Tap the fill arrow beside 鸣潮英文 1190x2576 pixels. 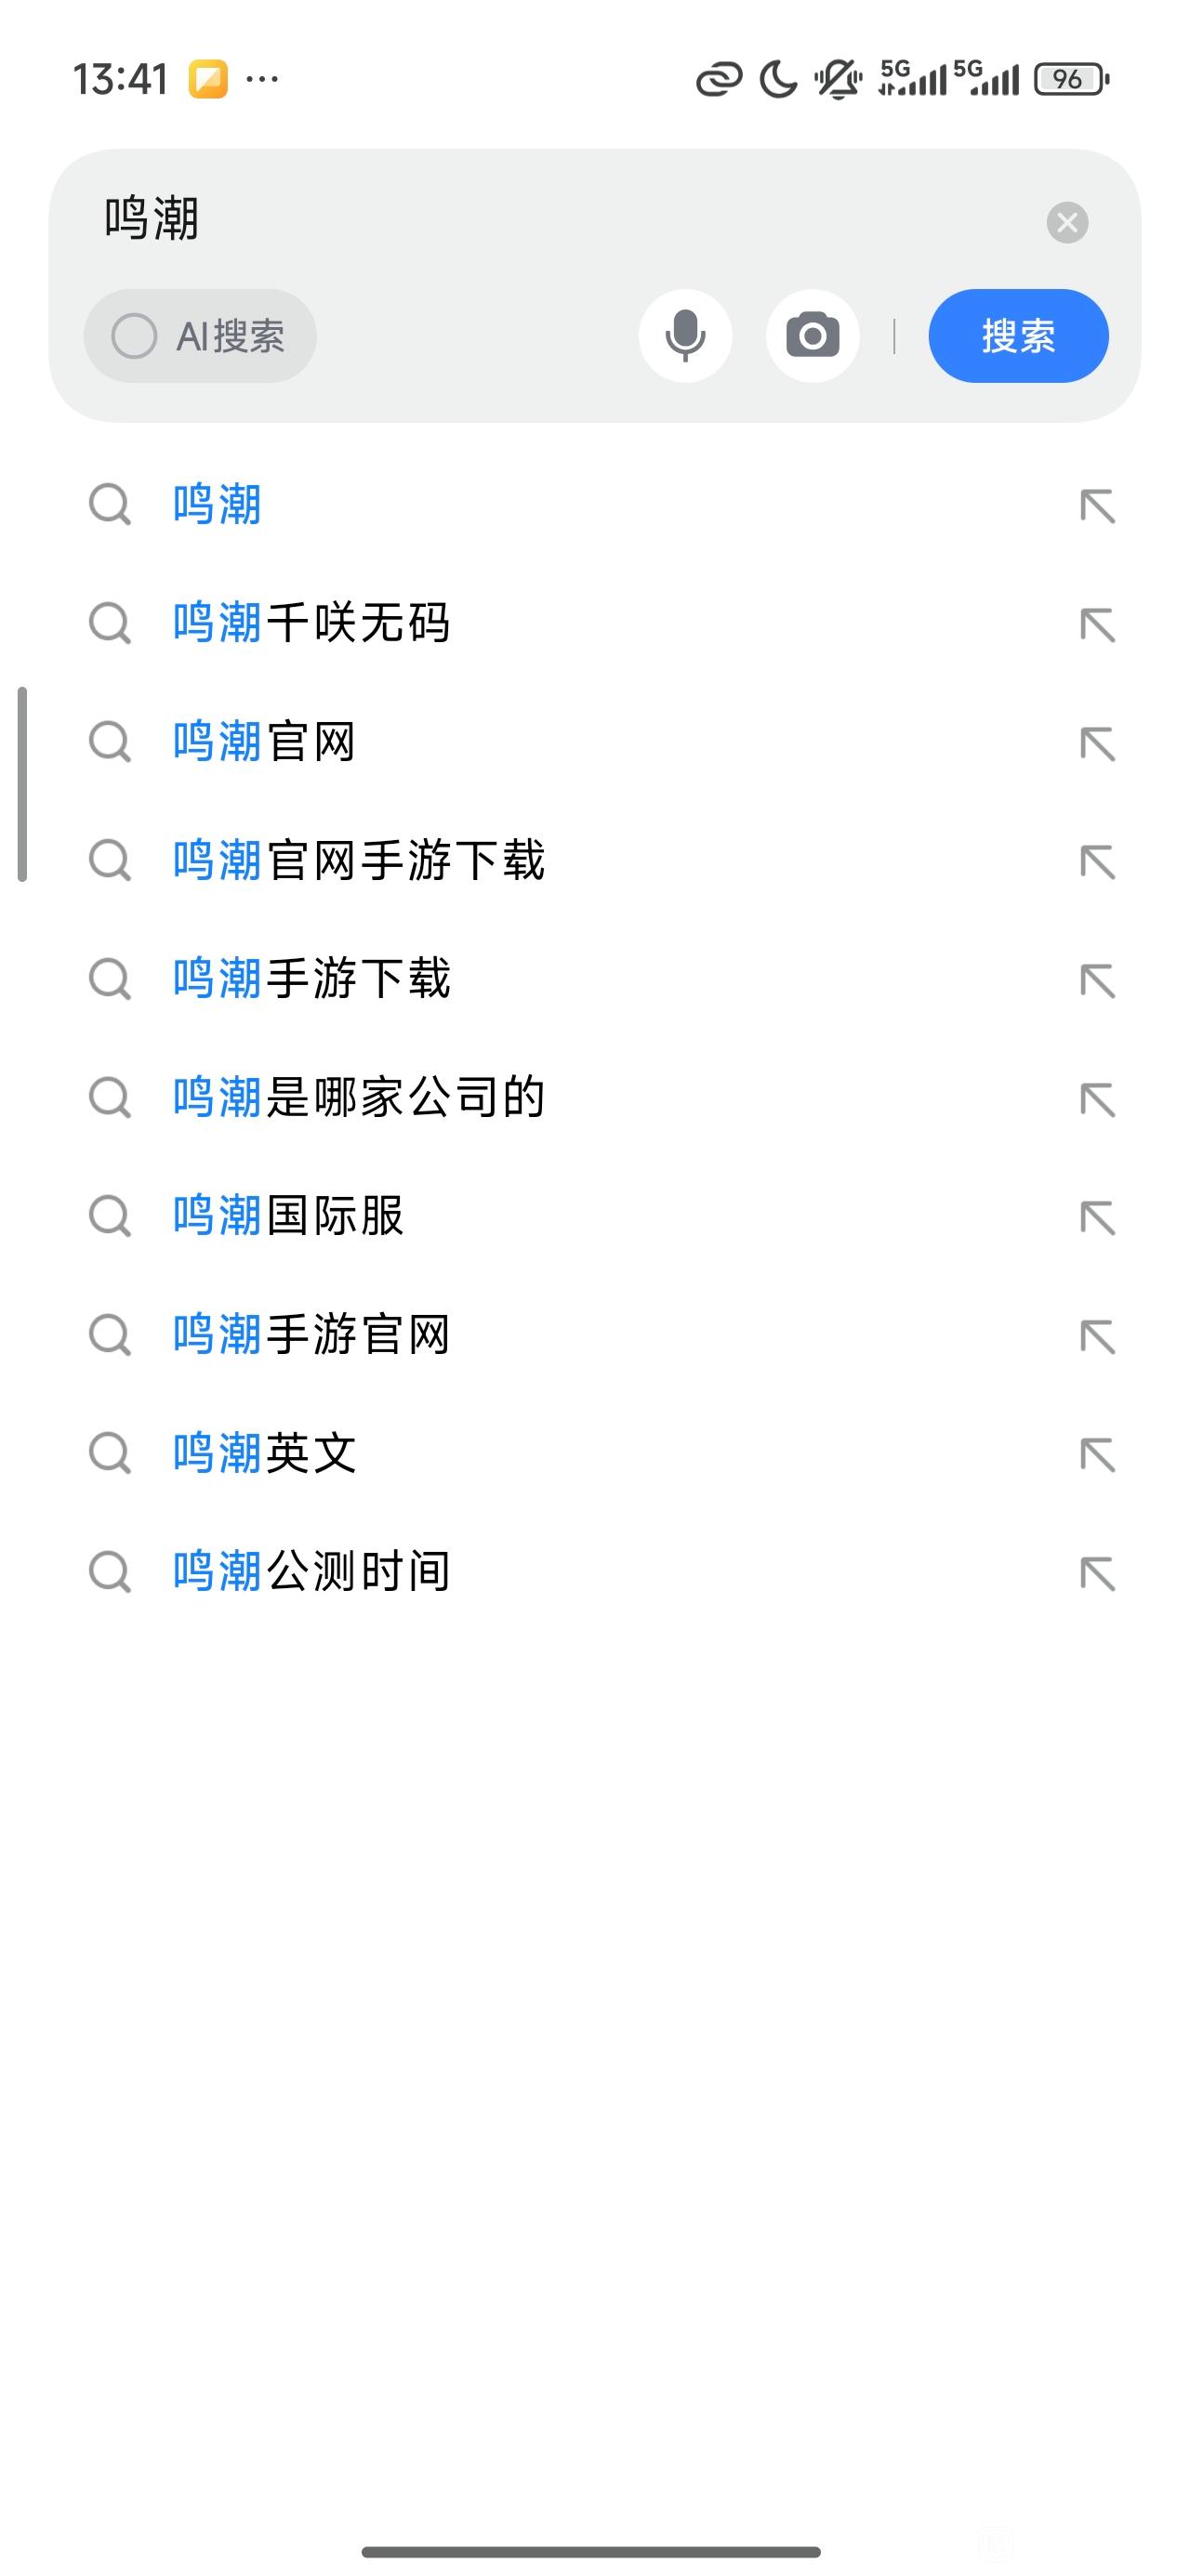(1097, 1454)
